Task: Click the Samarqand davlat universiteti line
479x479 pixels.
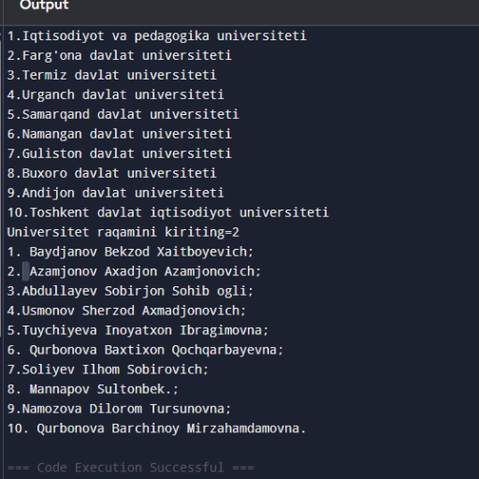Action: coord(123,114)
